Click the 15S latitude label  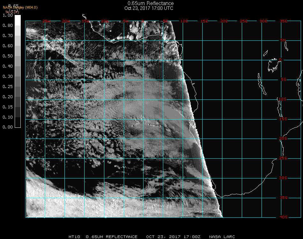283,119
